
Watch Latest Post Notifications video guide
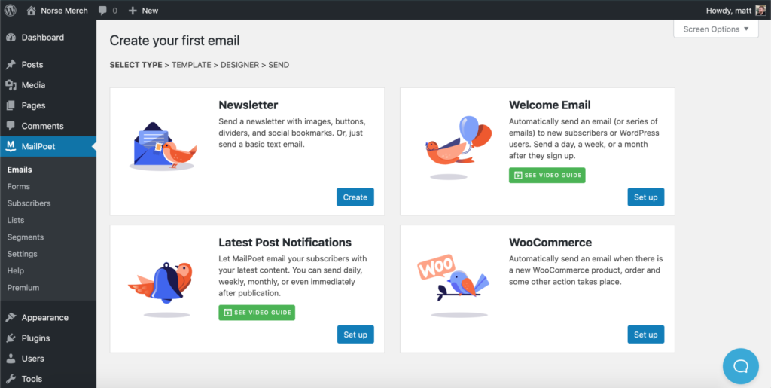(257, 313)
